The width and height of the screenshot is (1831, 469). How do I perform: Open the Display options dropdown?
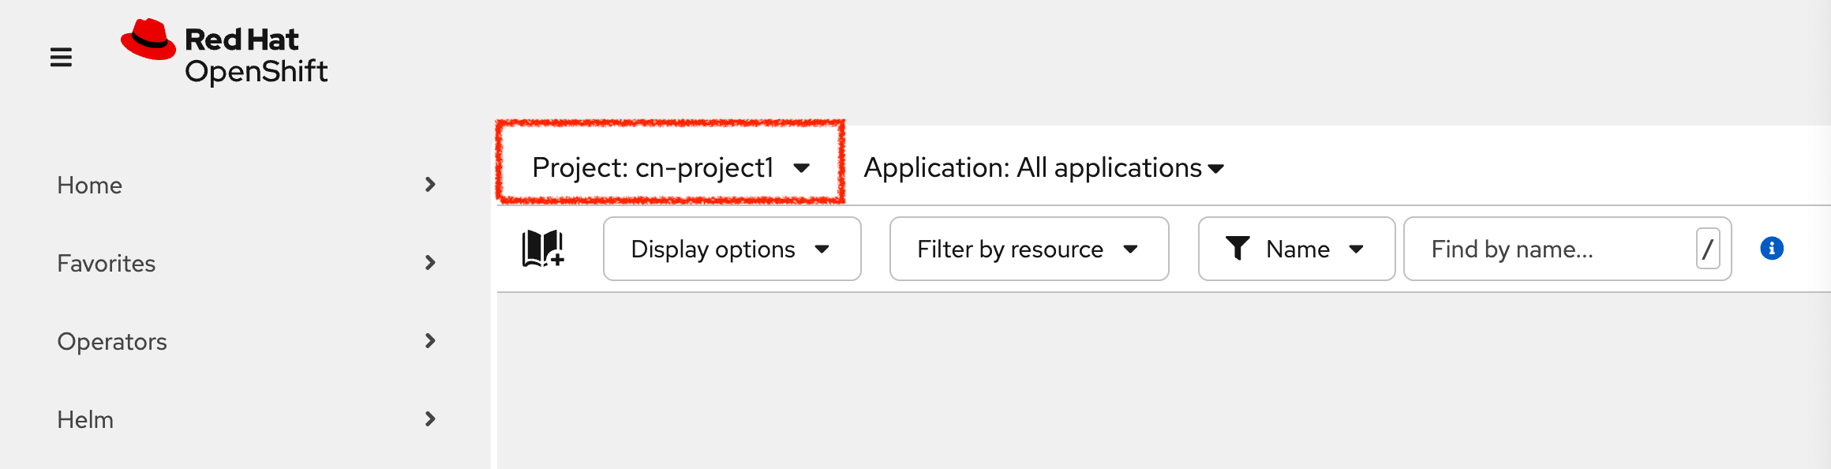point(731,249)
